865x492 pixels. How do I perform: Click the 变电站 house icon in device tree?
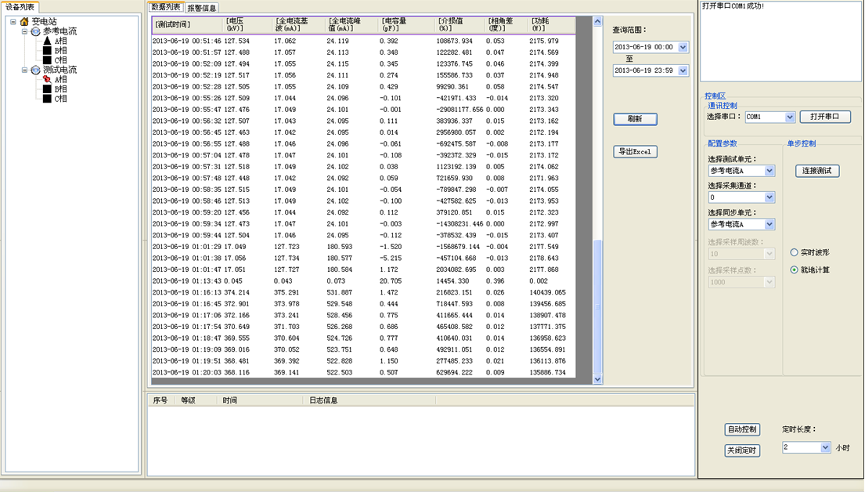[x=24, y=21]
